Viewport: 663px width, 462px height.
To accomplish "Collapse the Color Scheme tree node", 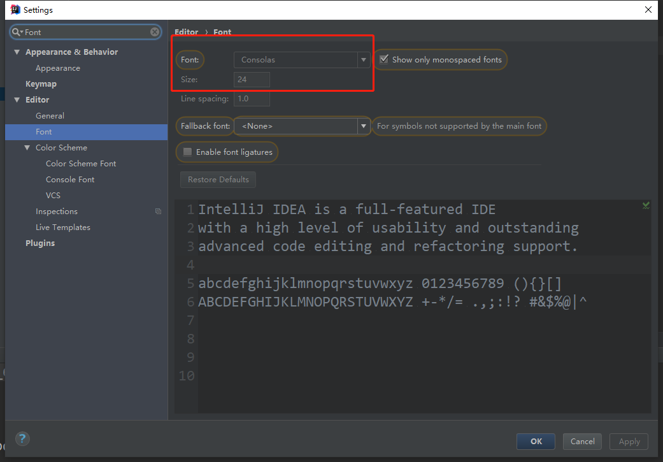I will coord(27,148).
